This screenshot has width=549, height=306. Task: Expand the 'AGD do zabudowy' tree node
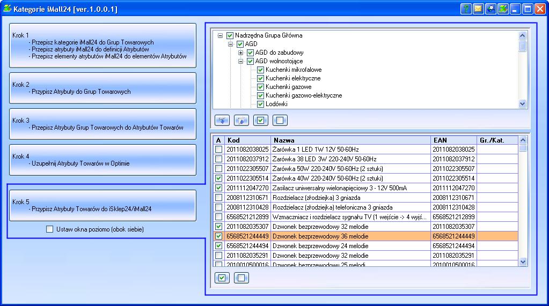coord(241,53)
